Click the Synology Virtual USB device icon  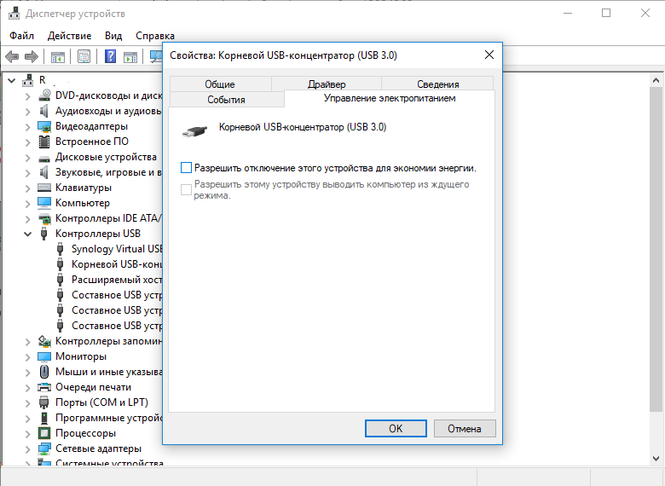(x=61, y=249)
